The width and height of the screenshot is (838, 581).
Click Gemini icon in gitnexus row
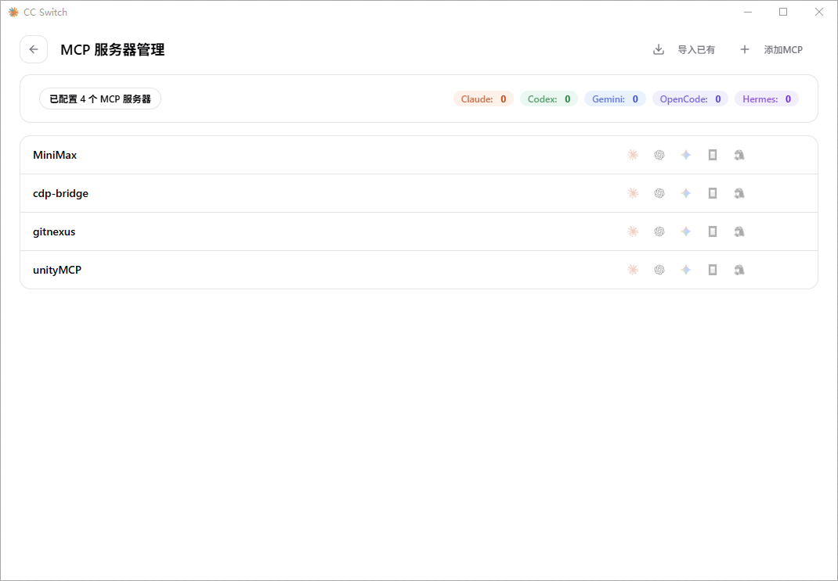coord(686,231)
